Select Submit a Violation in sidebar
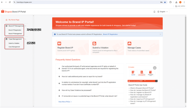The image size is (188, 109). point(14,43)
